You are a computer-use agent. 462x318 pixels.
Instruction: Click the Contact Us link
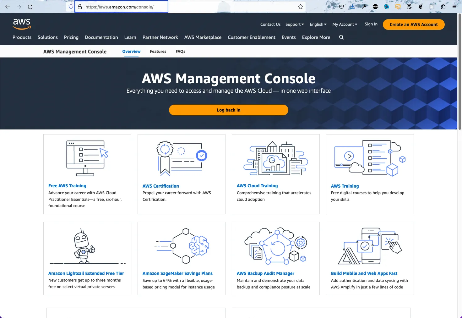[270, 25]
